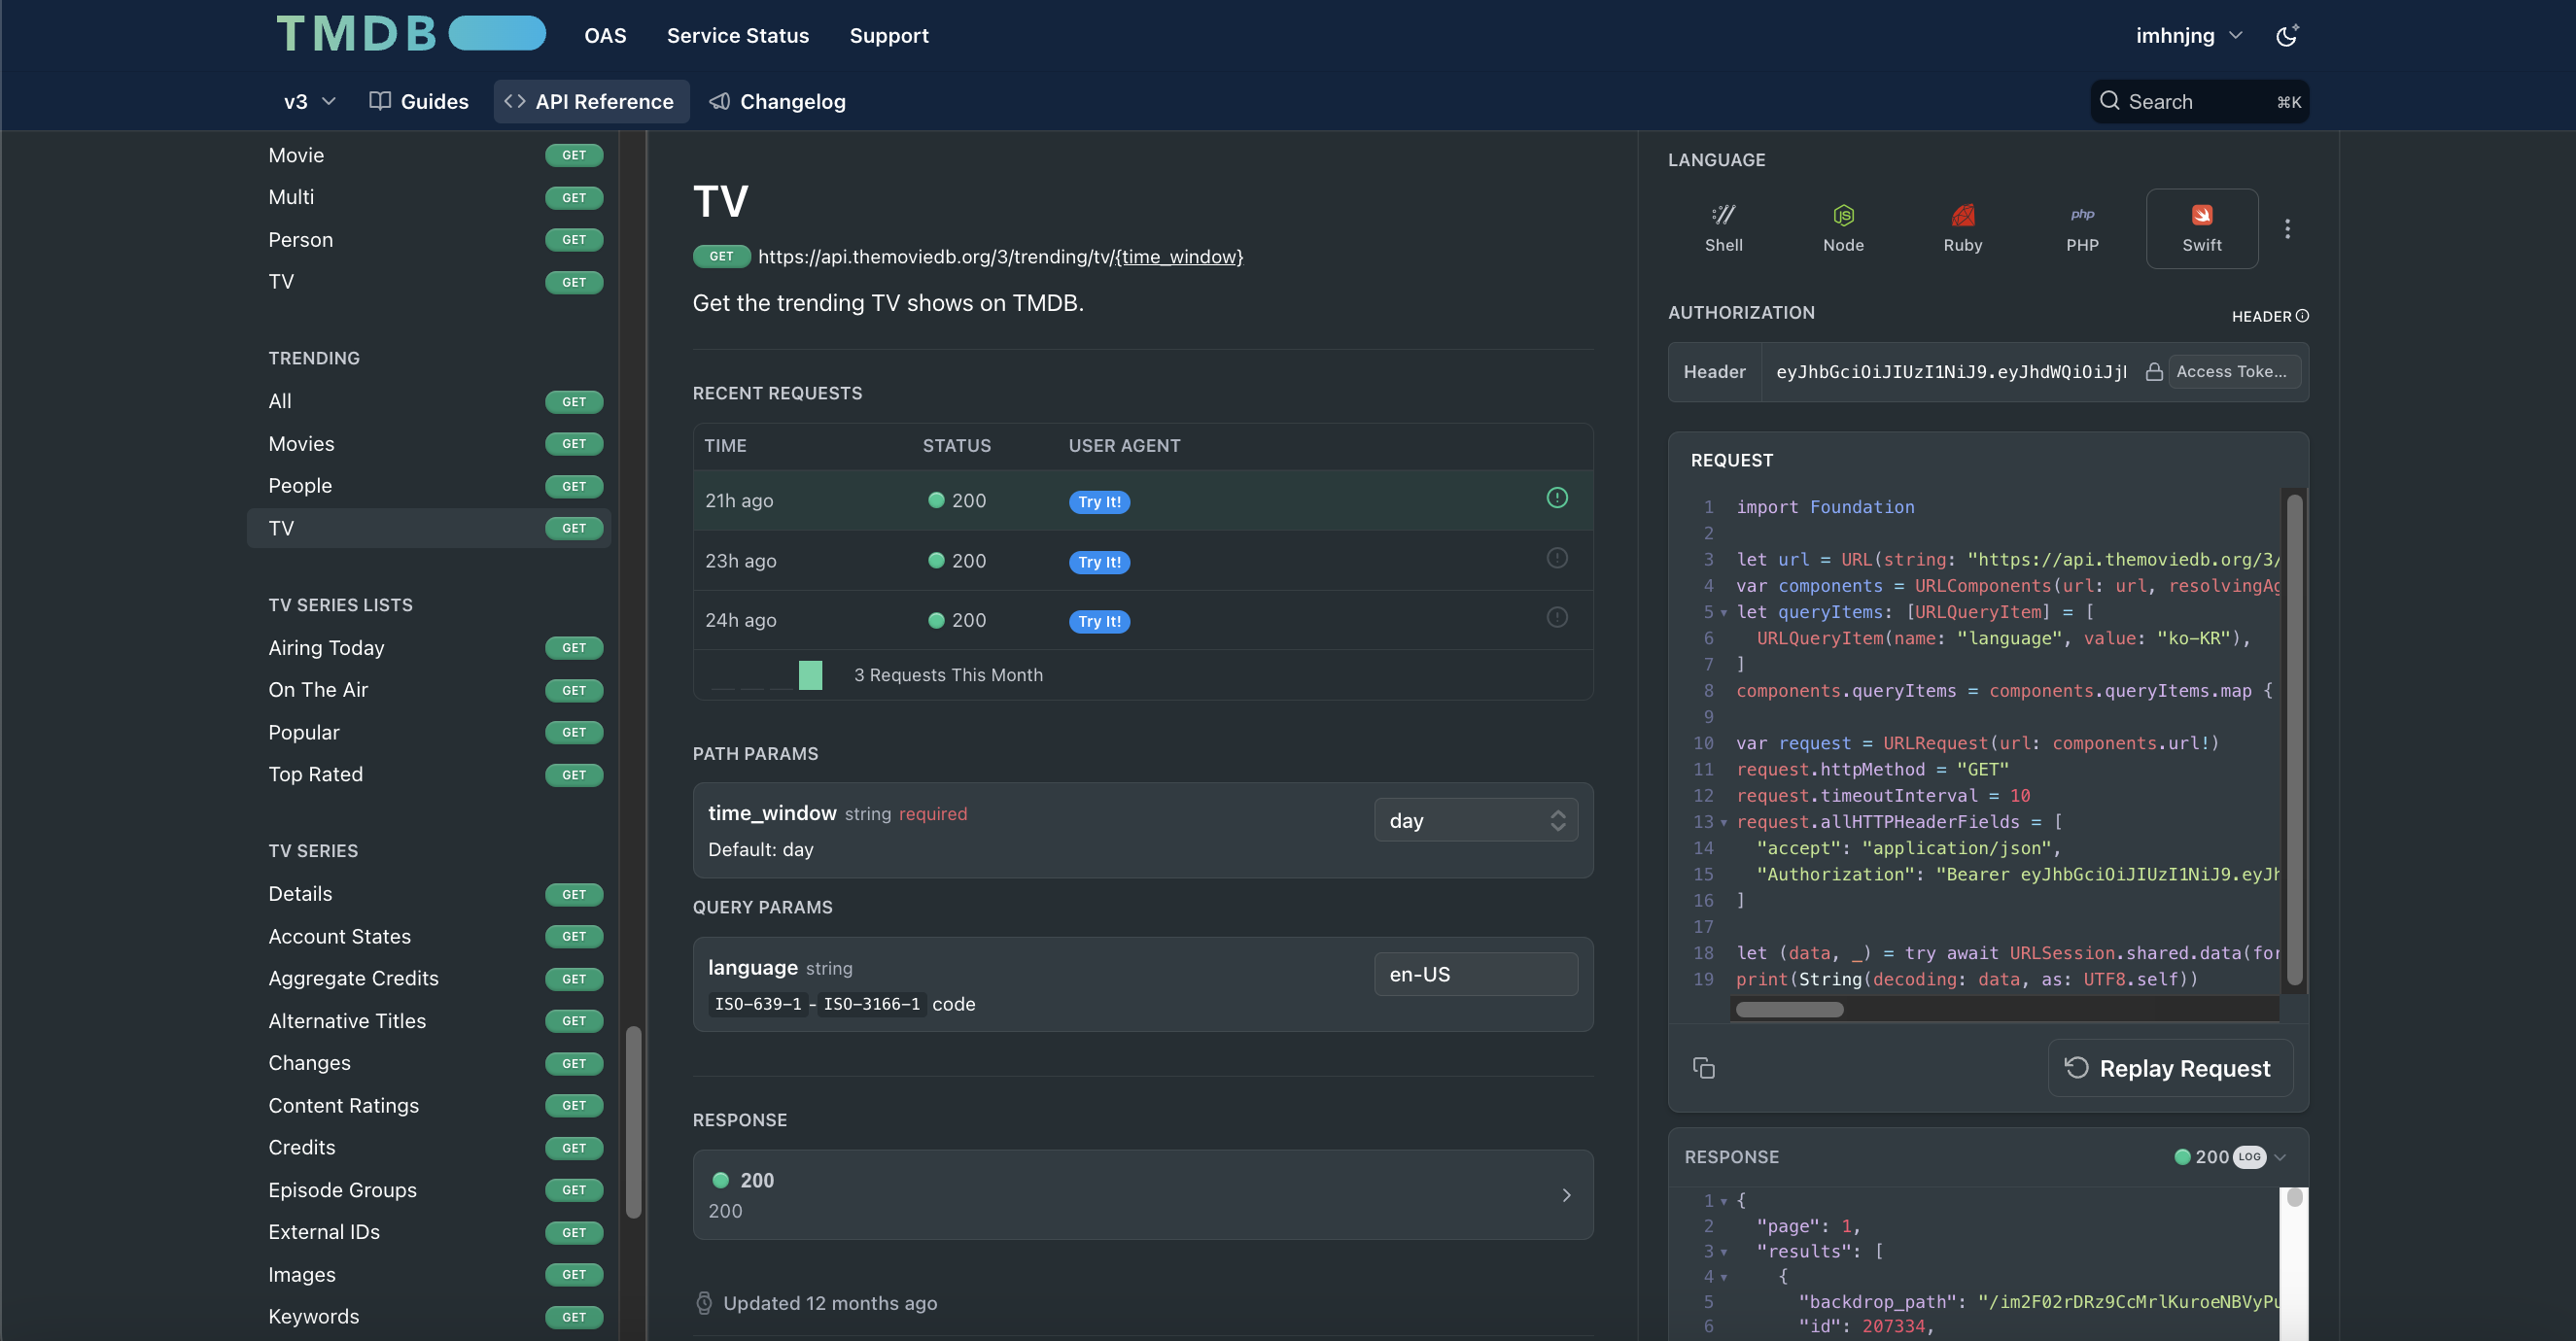This screenshot has height=1341, width=2576.
Task: Click the authorization header token field
Action: click(x=1951, y=372)
